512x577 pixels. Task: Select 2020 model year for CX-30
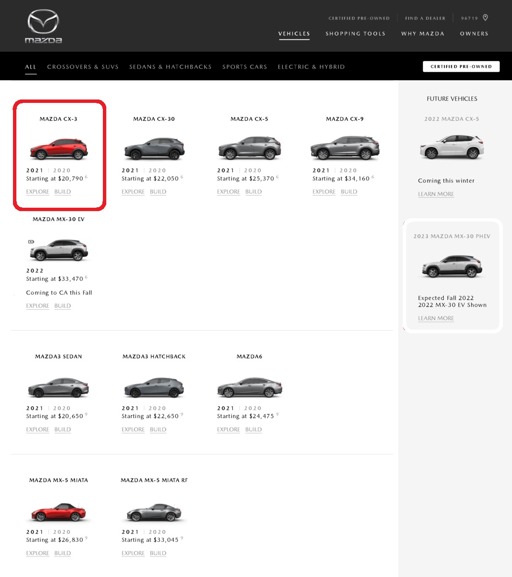(x=157, y=170)
